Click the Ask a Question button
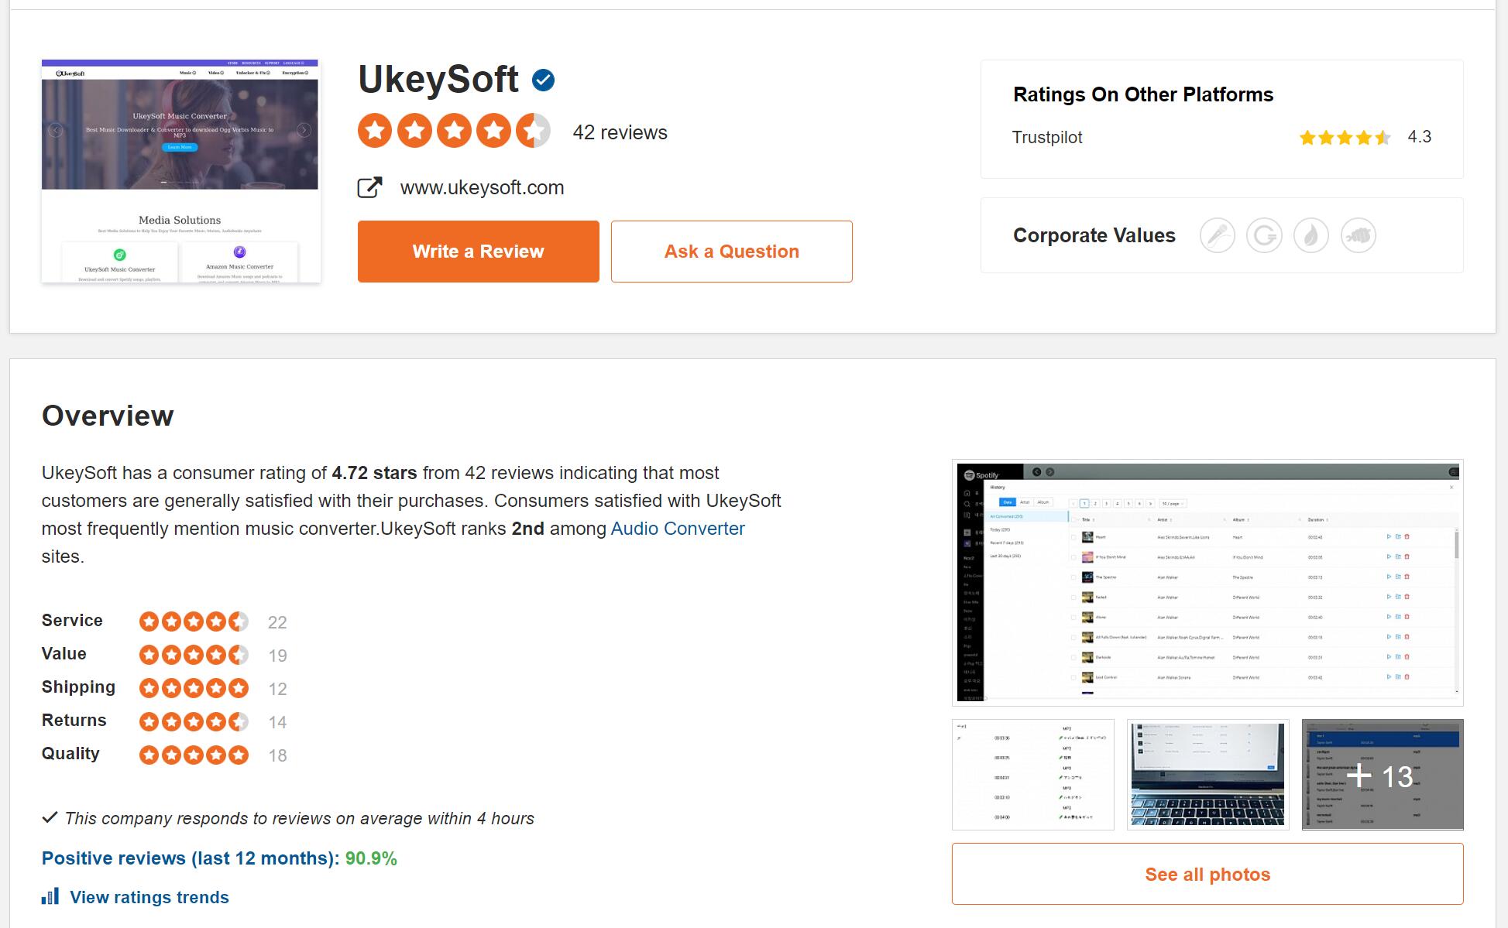The image size is (1508, 928). tap(731, 251)
